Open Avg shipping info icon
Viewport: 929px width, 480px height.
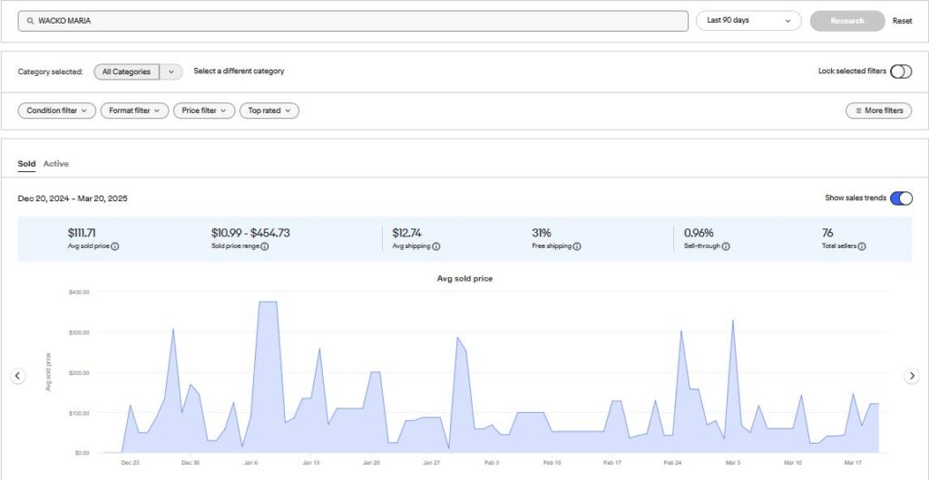click(436, 246)
